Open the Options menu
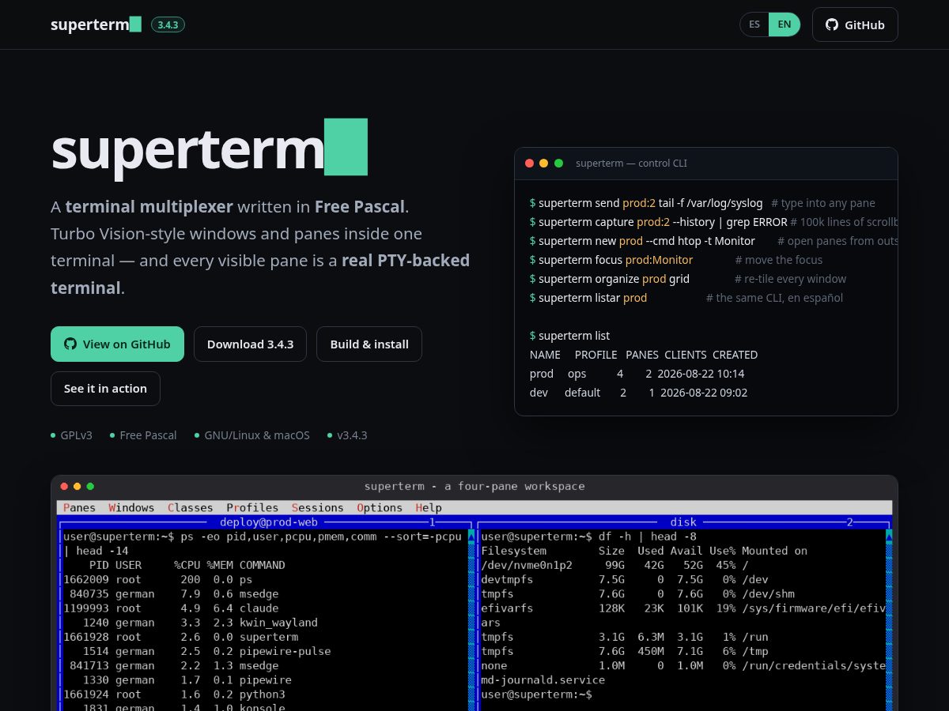Image resolution: width=949 pixels, height=711 pixels. (380, 508)
